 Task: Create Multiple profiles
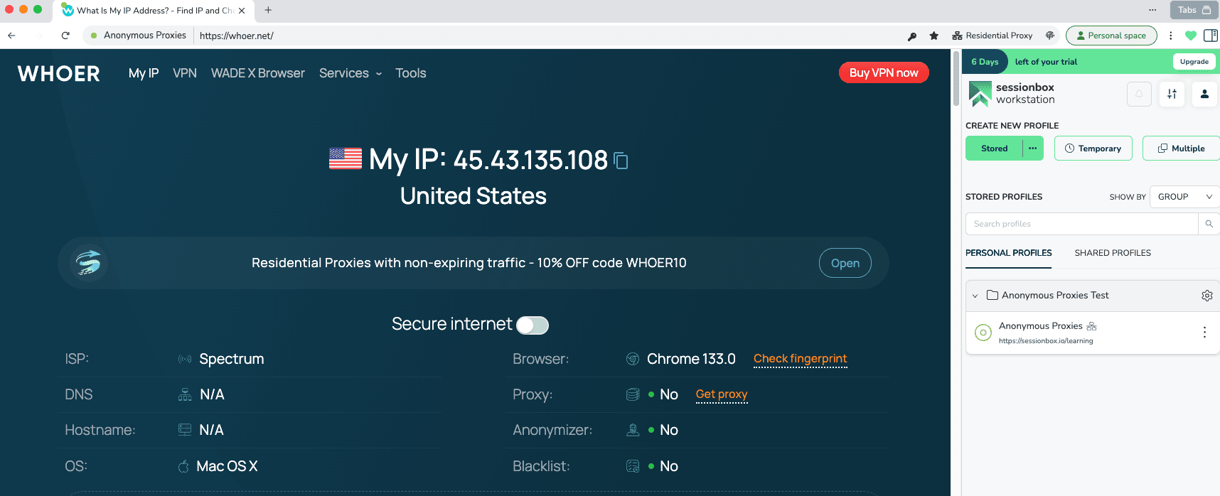point(1181,149)
